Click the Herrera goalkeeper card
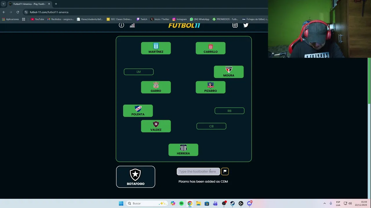Viewport: 371px width, 208px height. [x=183, y=150]
